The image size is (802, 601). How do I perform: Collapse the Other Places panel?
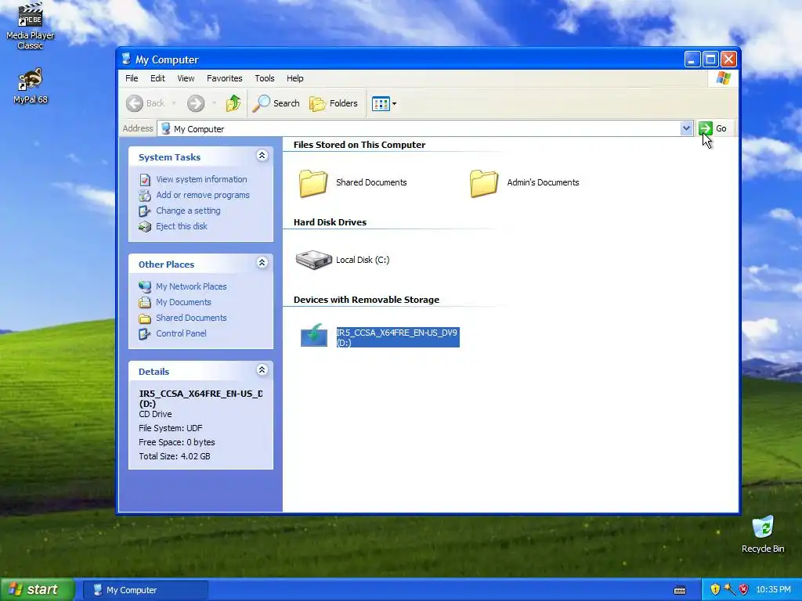point(262,263)
